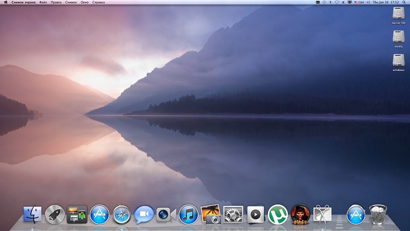
Task: Expand the США input source menu
Action: coord(359,2)
